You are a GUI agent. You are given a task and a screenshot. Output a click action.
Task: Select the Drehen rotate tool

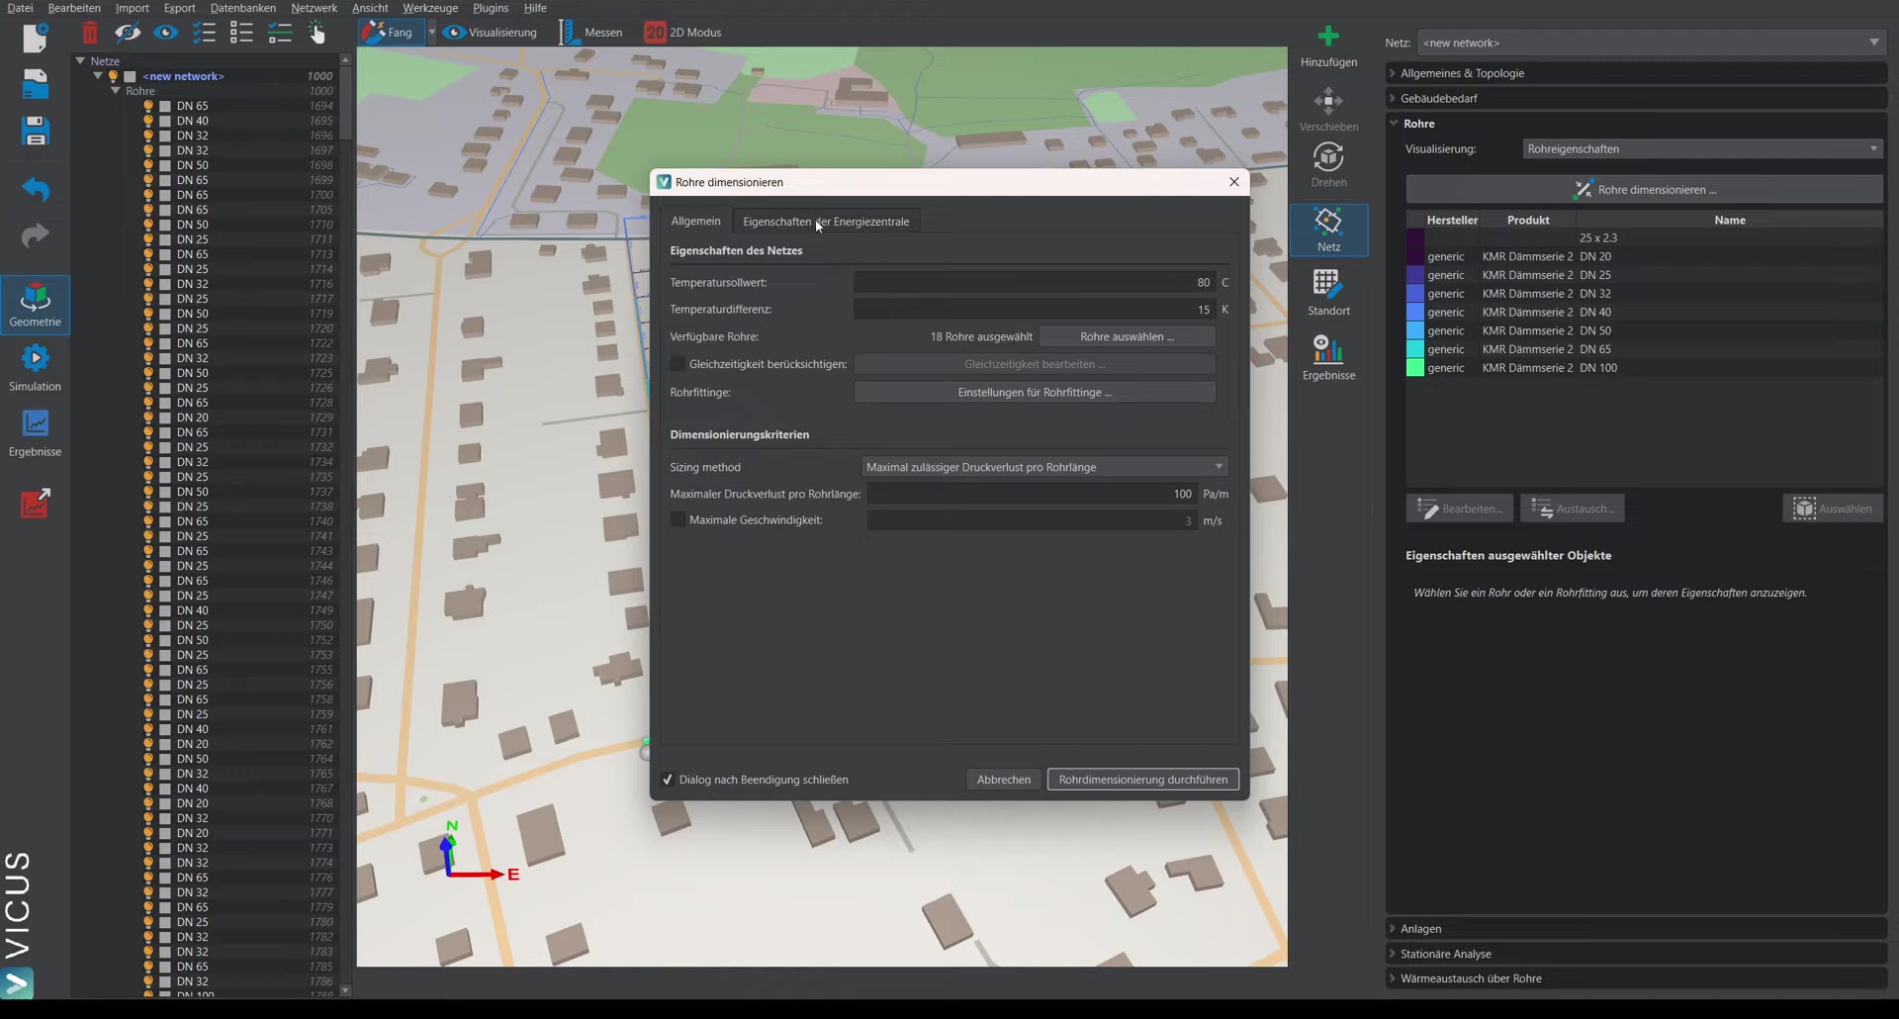(x=1328, y=165)
